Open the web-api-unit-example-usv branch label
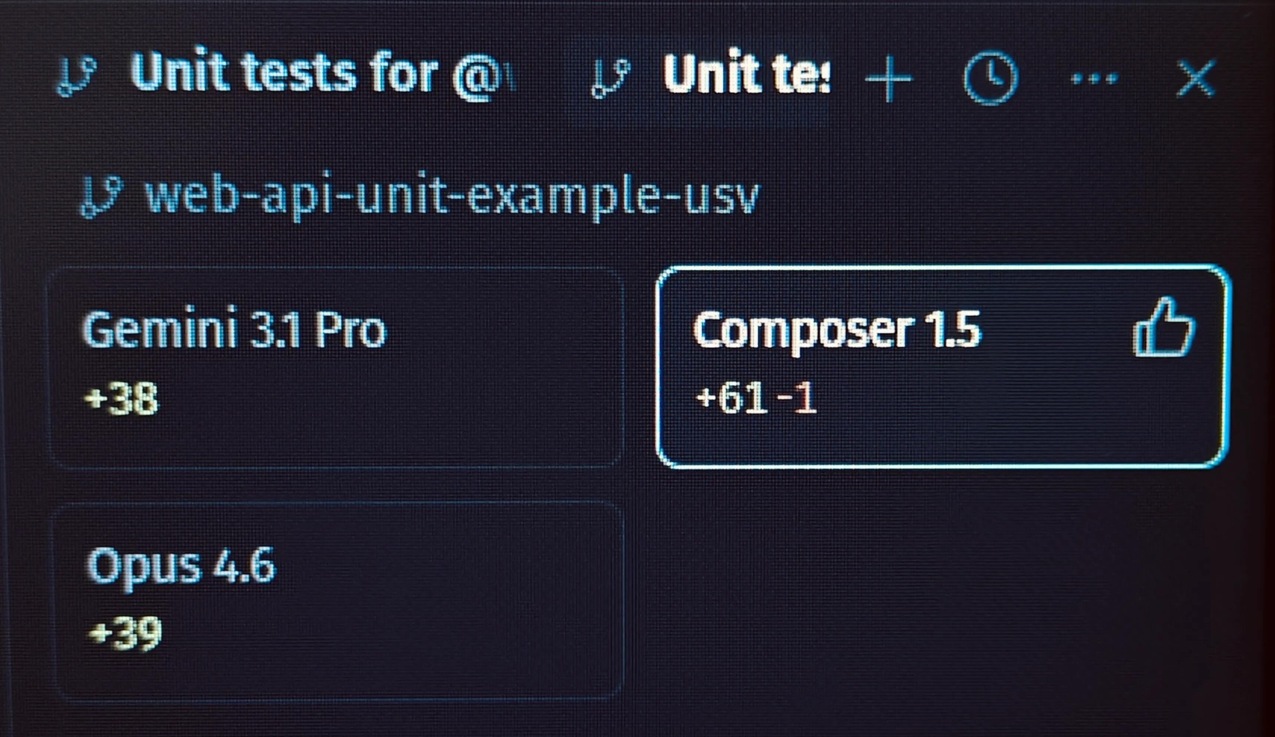The height and width of the screenshot is (737, 1275). [x=452, y=196]
